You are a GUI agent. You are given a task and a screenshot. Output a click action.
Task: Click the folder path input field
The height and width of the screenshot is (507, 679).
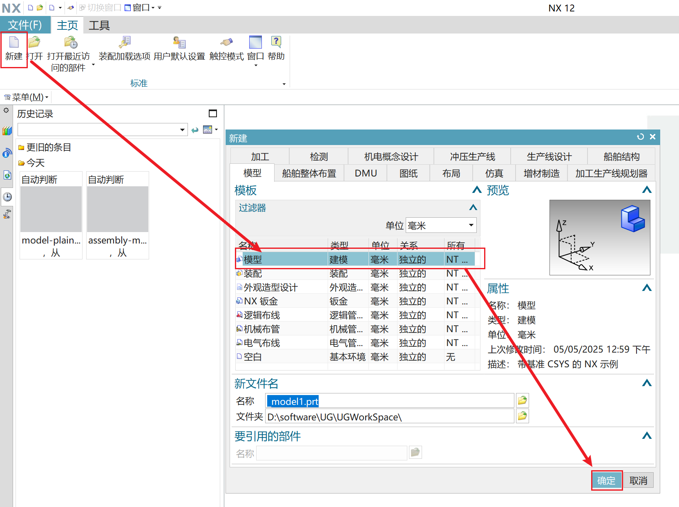click(x=390, y=417)
